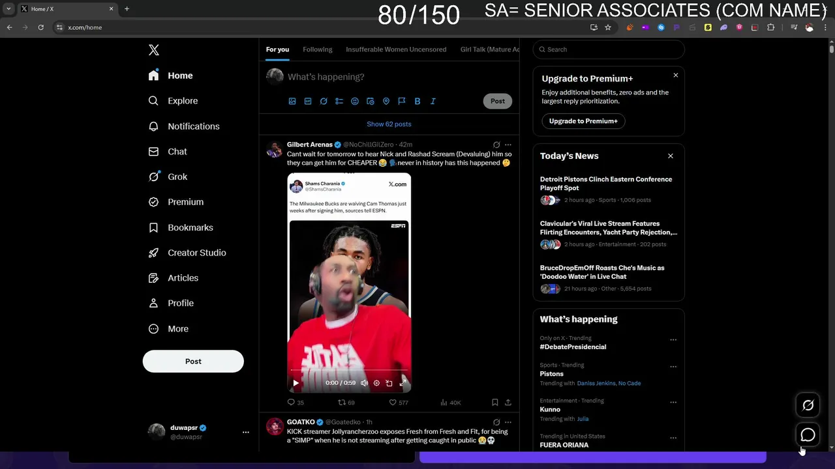Open Insufferable Women Uncensored tab
Image resolution: width=835 pixels, height=469 pixels.
pyautogui.click(x=396, y=50)
